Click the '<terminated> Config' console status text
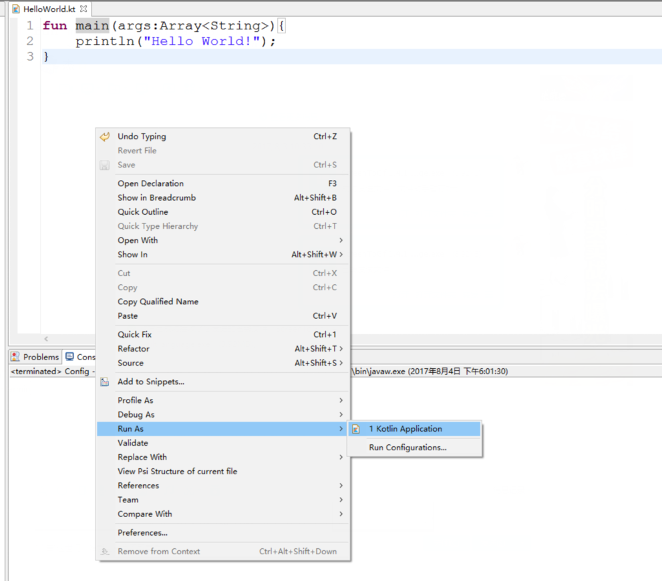662x581 pixels. 50,372
